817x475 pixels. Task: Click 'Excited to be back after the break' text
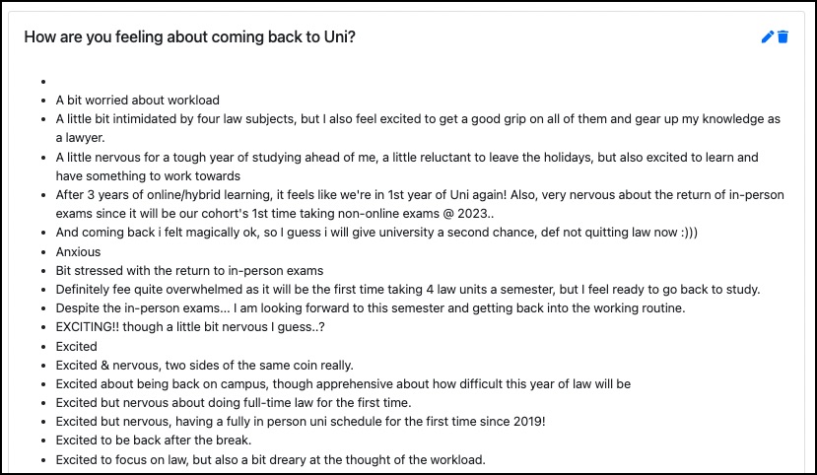(154, 441)
